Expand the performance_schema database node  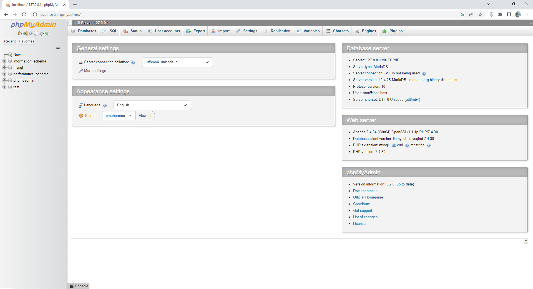pyautogui.click(x=4, y=74)
